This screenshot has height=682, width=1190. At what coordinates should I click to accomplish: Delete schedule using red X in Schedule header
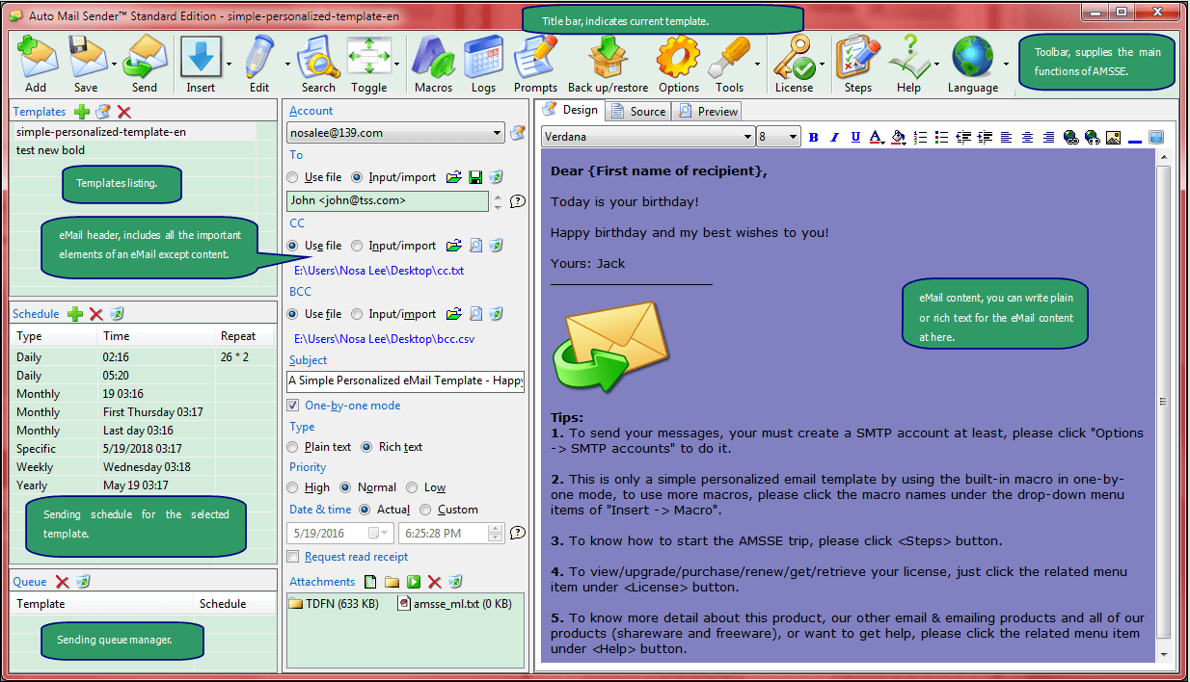coord(95,314)
